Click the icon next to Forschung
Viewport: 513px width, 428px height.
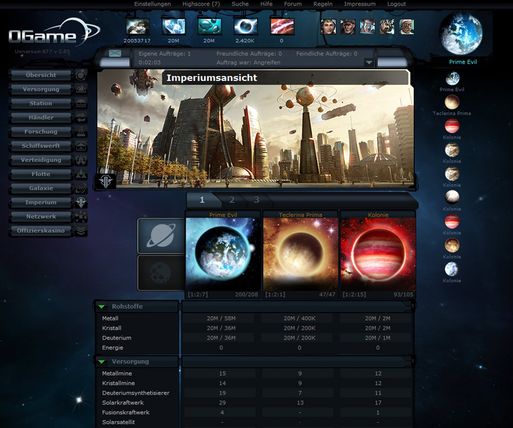tap(81, 132)
